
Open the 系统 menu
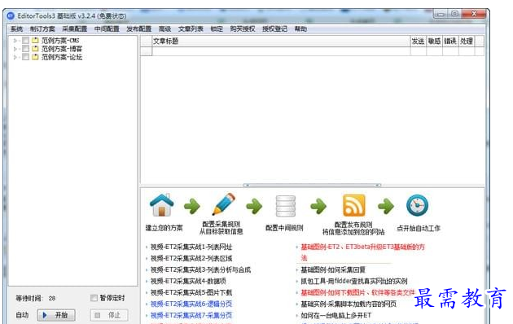16,28
